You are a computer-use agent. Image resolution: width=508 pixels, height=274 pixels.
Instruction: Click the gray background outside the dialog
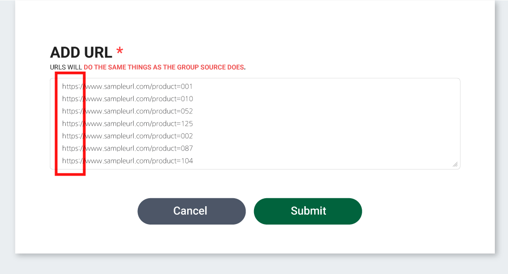coord(501,141)
